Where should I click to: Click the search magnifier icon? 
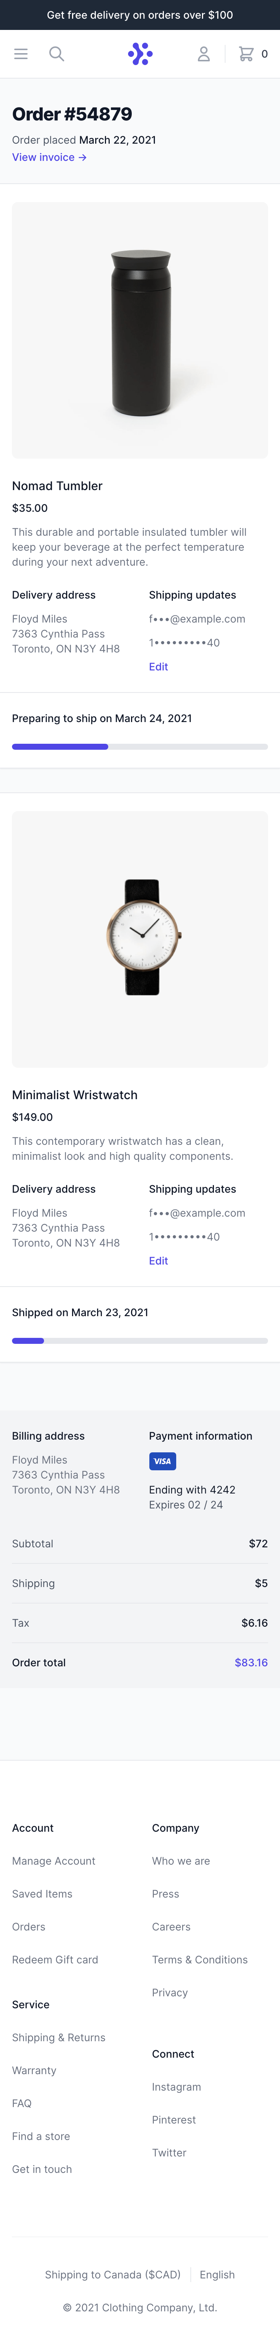pyautogui.click(x=56, y=54)
